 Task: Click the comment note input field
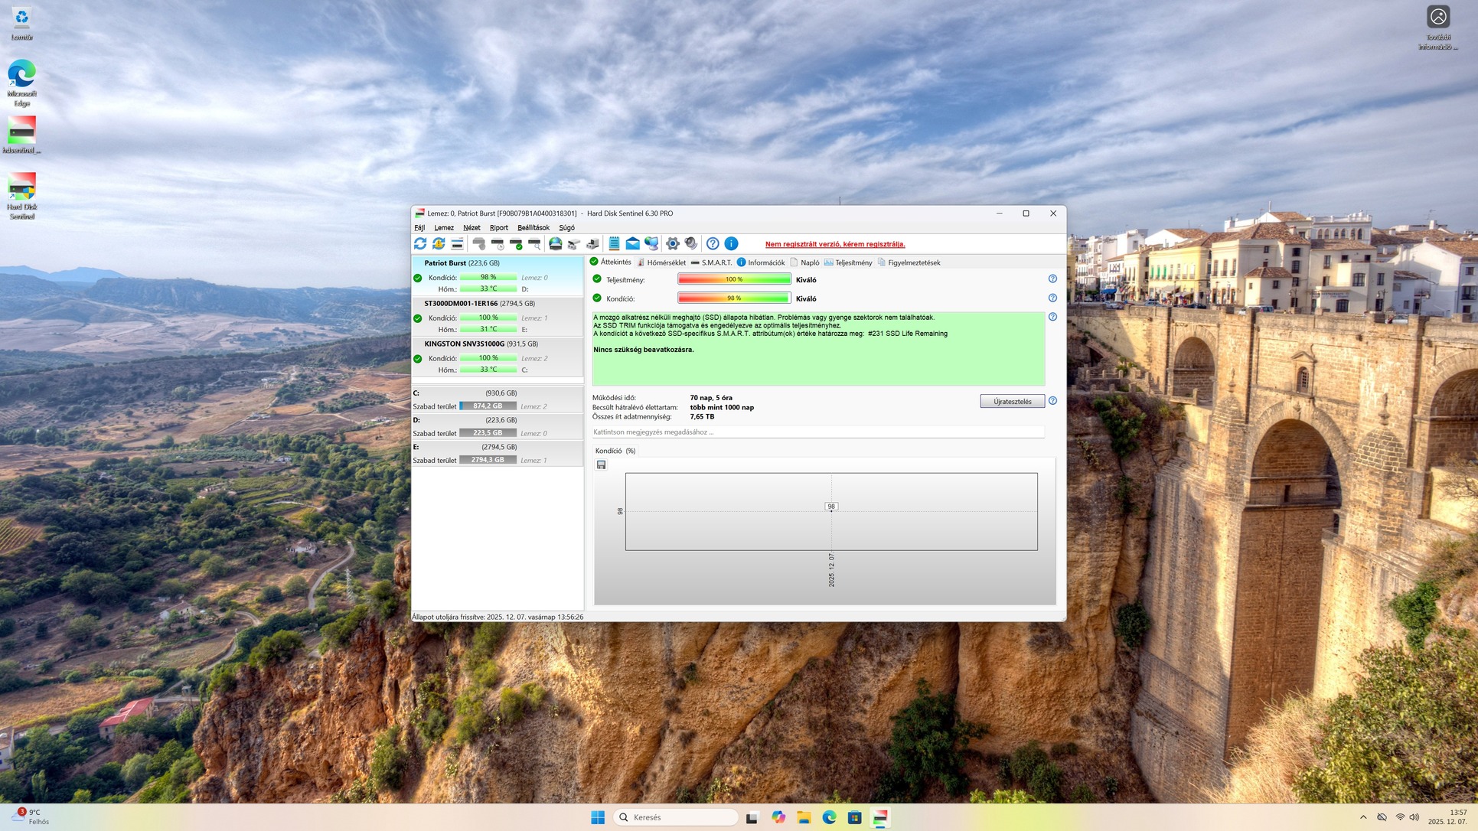coord(817,432)
